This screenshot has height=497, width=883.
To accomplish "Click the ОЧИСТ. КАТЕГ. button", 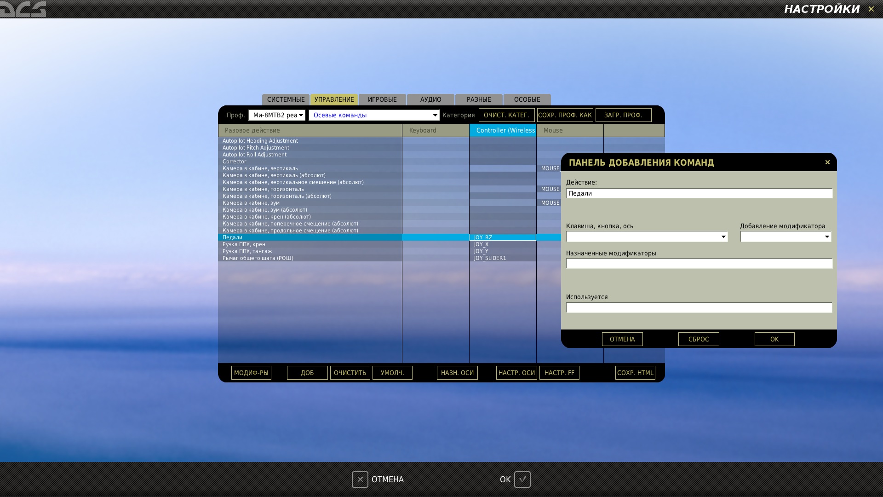I will click(x=506, y=115).
